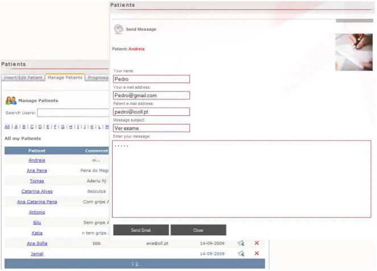Viewport: 377px width, 271px height.
Task: Open patient Ana Pena link
Action: (x=37, y=170)
